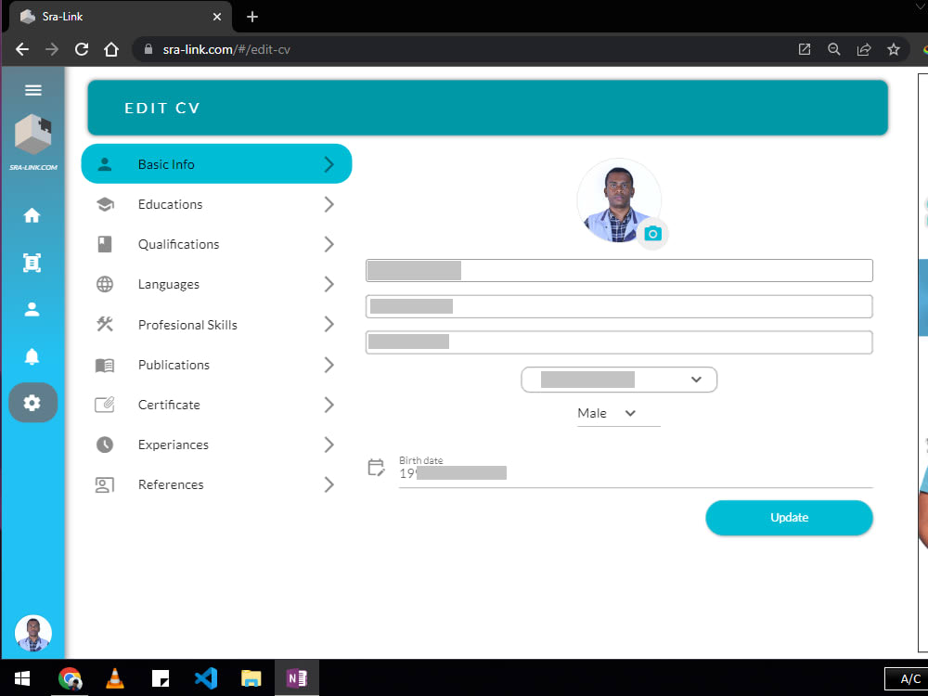Expand chevron on Languages row
The height and width of the screenshot is (696, 928).
coord(329,284)
